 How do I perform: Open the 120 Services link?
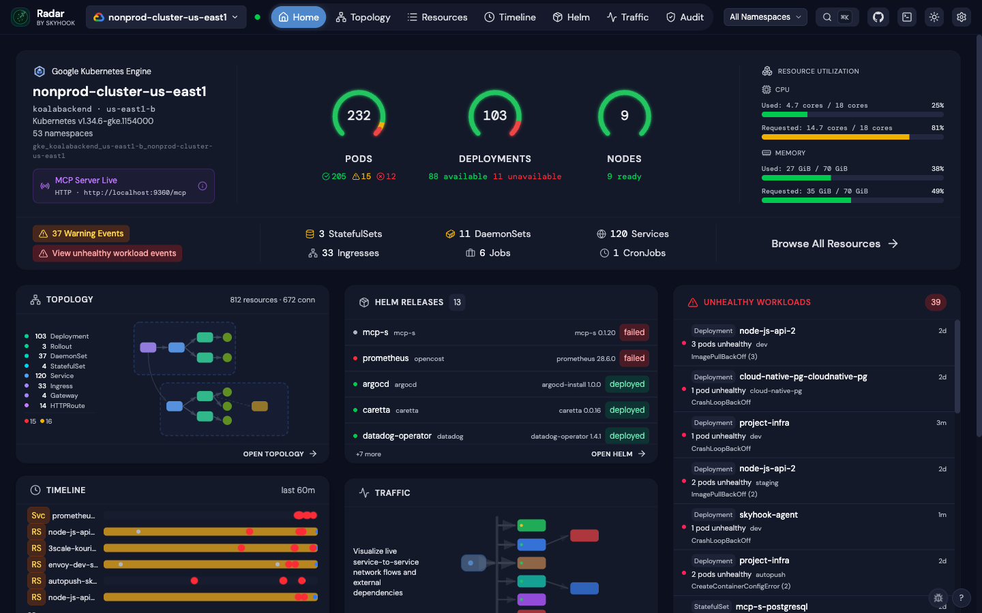(633, 234)
